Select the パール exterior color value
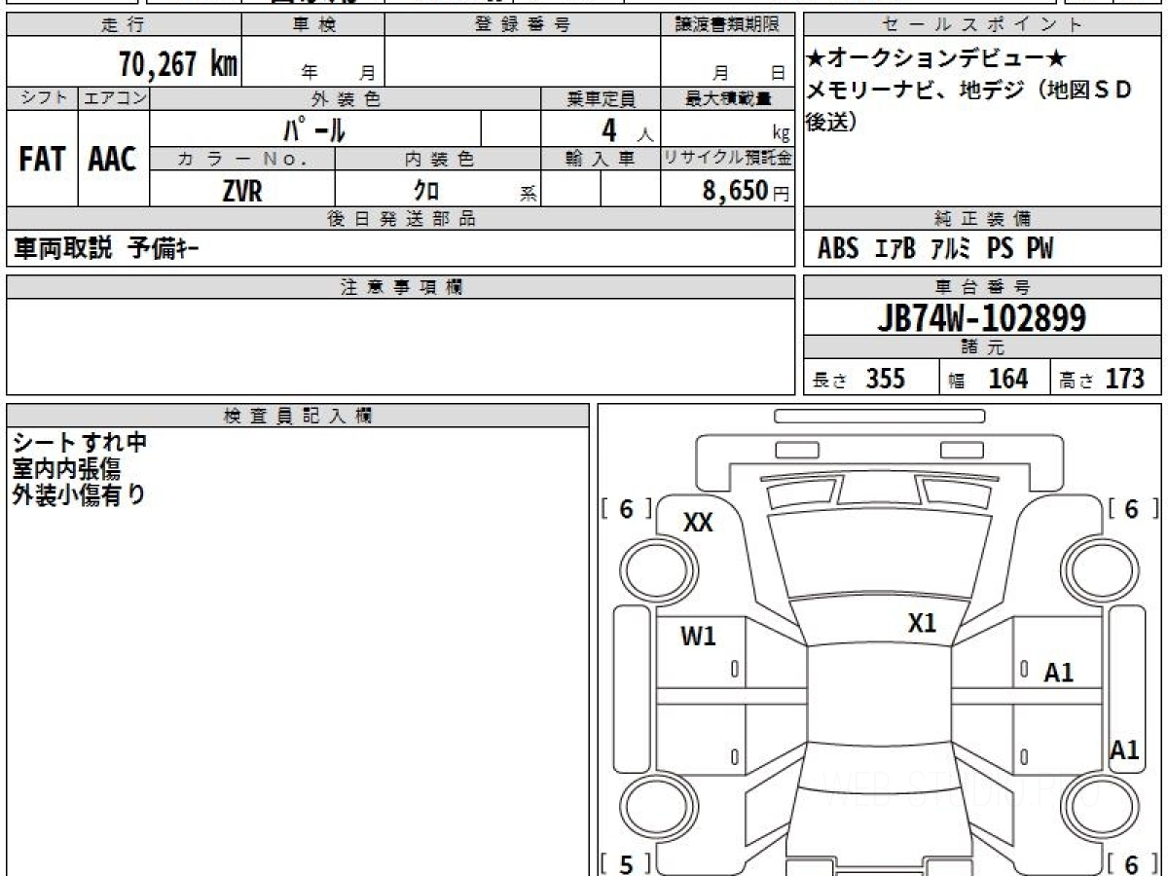This screenshot has width=1168, height=876. point(314,128)
